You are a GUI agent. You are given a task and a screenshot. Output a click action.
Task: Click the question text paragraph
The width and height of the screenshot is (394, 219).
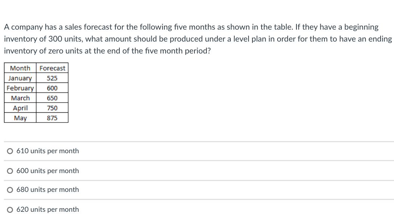197,39
